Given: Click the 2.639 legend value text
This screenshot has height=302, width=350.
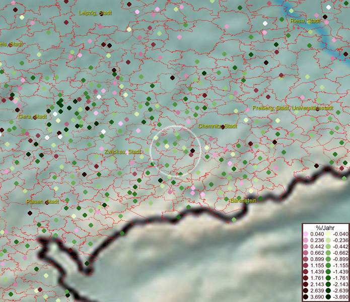Looking at the screenshot, I should [x=317, y=290].
